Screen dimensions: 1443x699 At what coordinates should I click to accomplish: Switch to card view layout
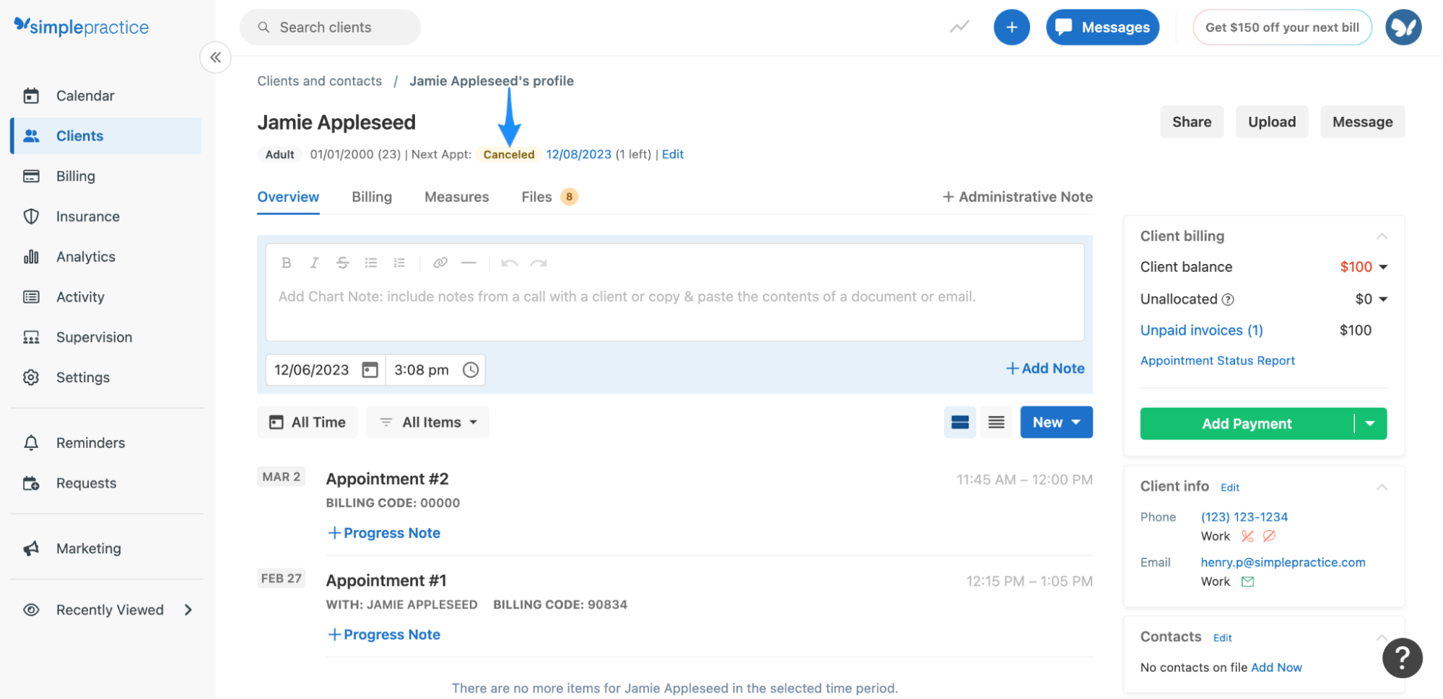click(959, 422)
